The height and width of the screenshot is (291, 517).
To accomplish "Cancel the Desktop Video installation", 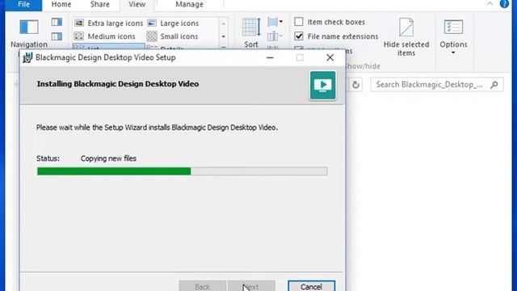I will [x=311, y=286].
